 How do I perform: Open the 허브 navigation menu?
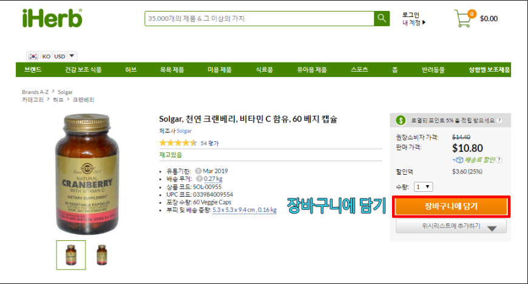(130, 70)
